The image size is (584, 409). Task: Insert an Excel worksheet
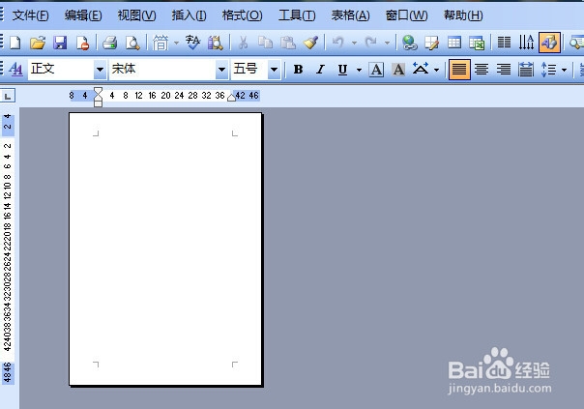(477, 43)
